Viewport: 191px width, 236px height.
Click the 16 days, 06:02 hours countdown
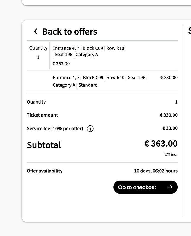point(156,171)
